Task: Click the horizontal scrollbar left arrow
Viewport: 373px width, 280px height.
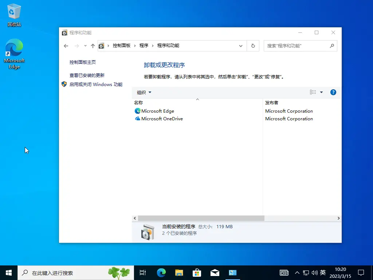Action: click(135, 218)
